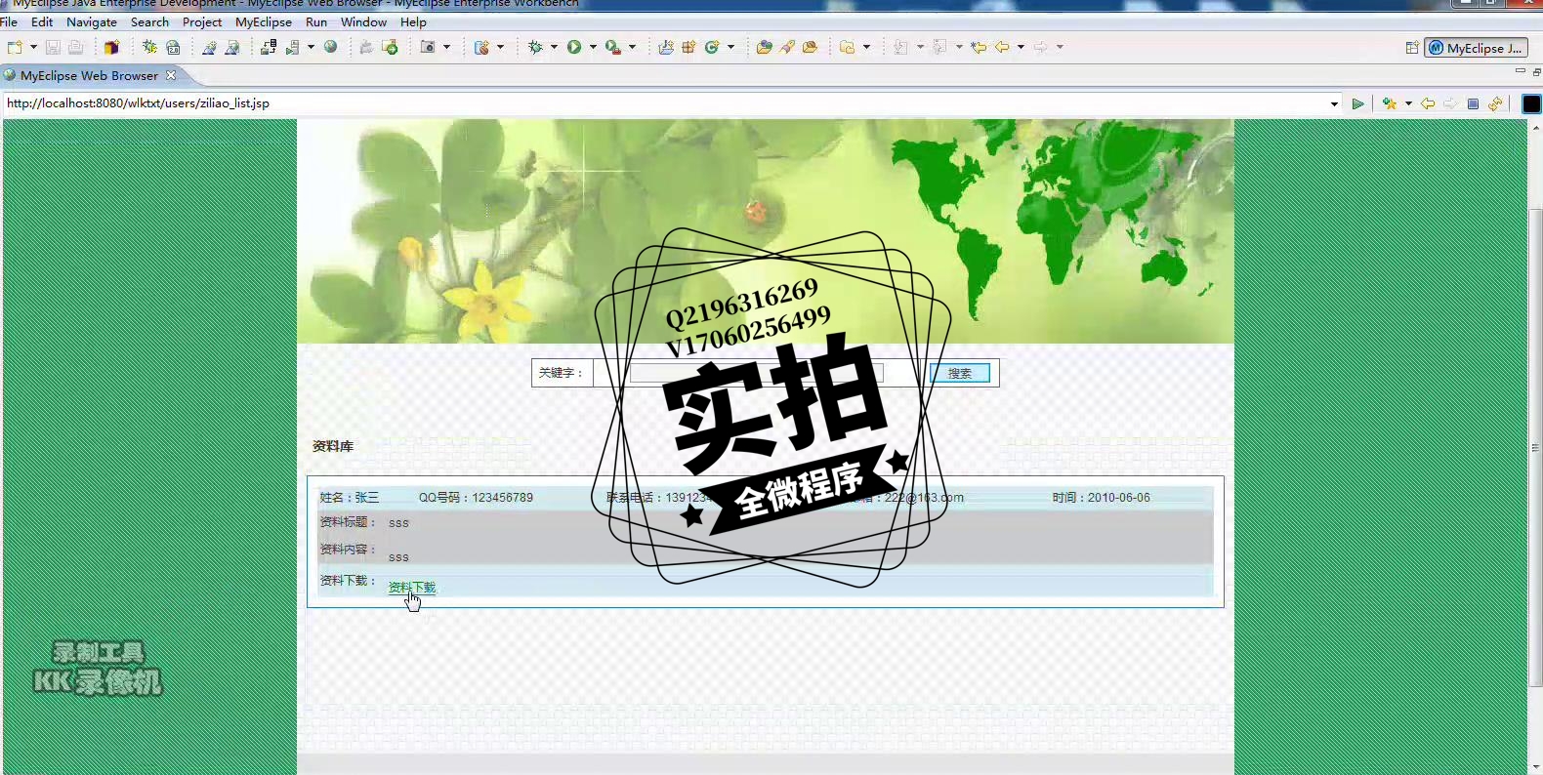Click the globe Open Web Browser icon
Viewport: 1543px width, 775px height.
tap(331, 47)
